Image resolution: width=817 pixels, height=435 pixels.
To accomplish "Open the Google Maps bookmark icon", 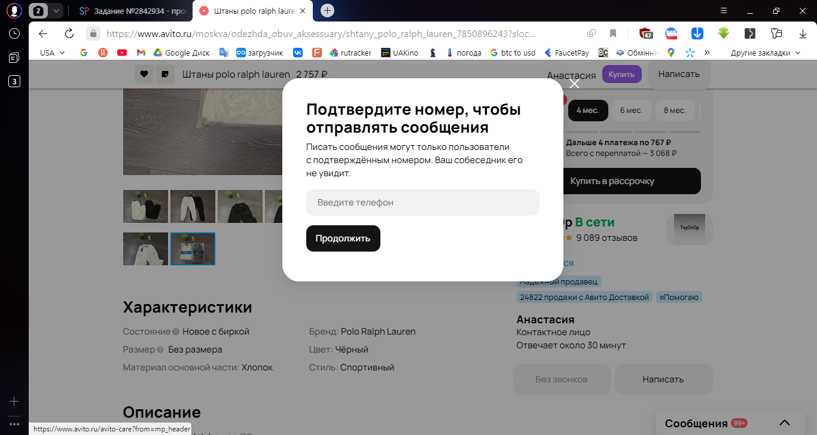I will 671,53.
